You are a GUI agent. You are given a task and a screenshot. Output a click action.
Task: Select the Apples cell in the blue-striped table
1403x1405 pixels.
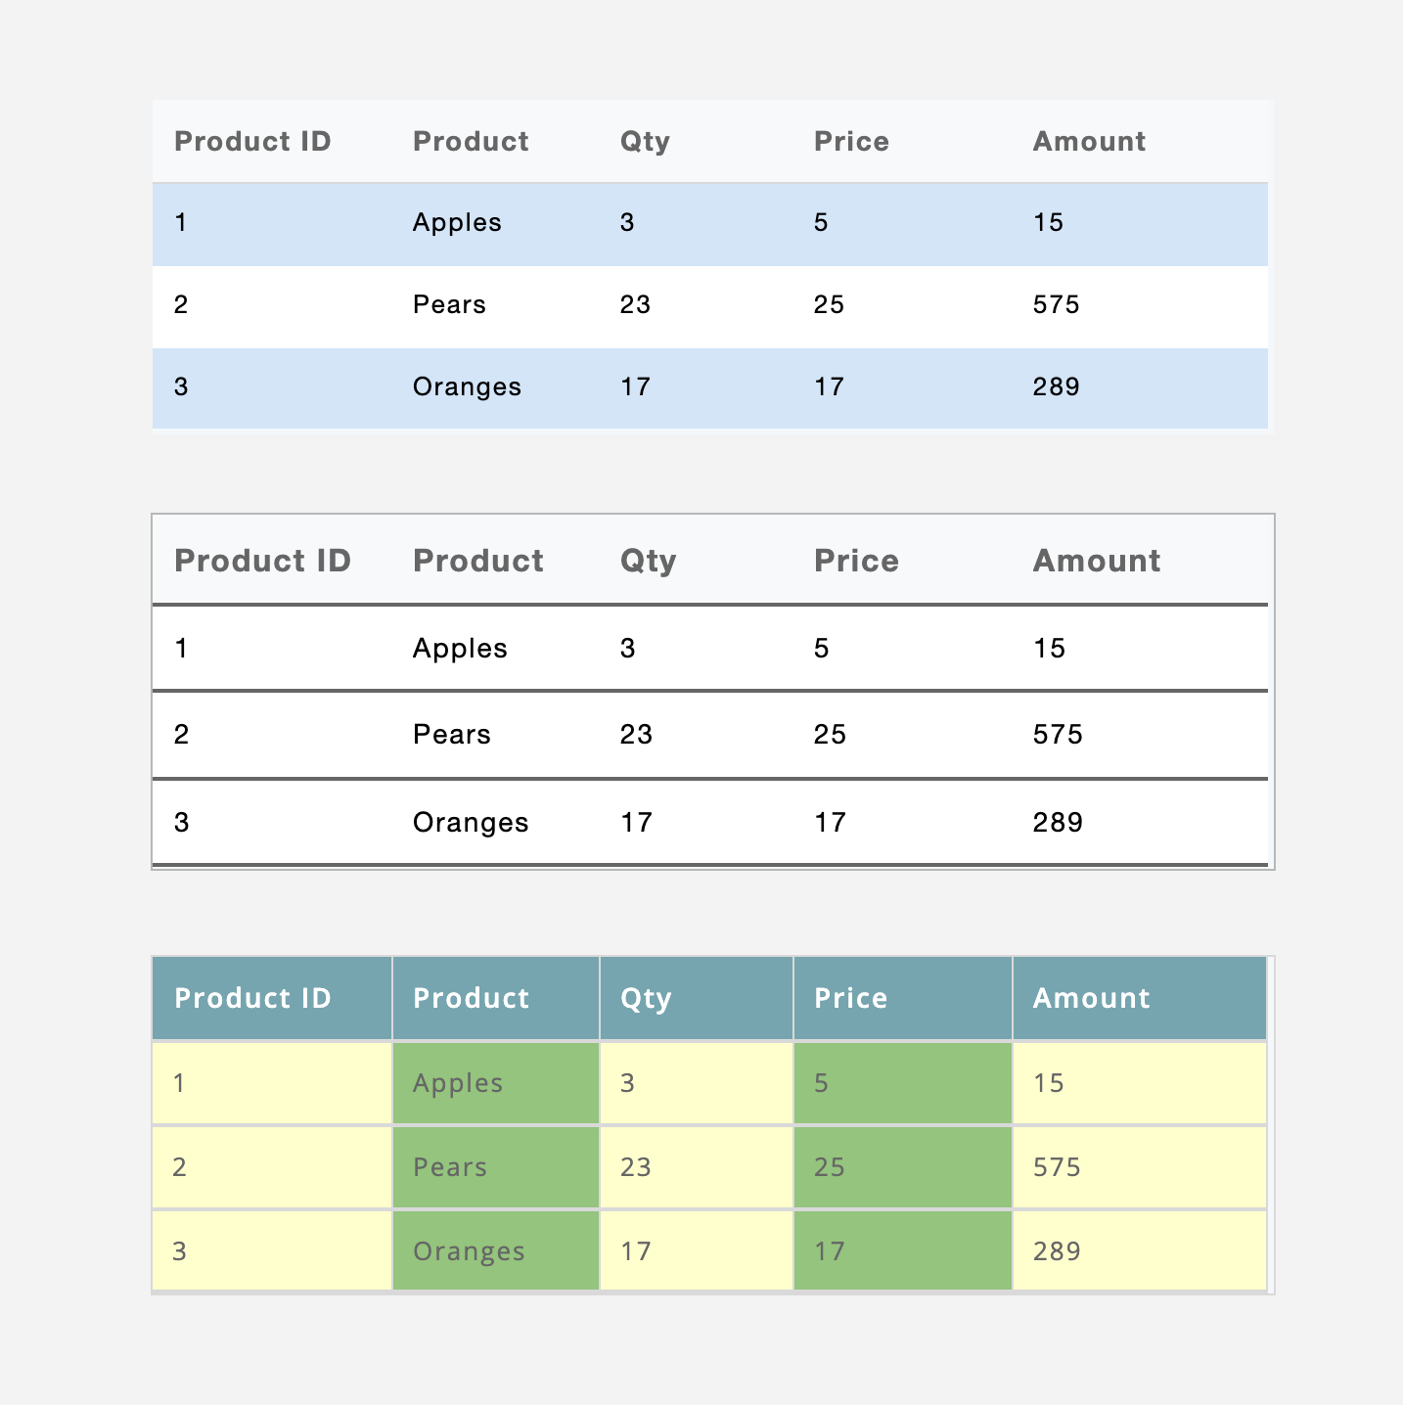[x=457, y=223]
